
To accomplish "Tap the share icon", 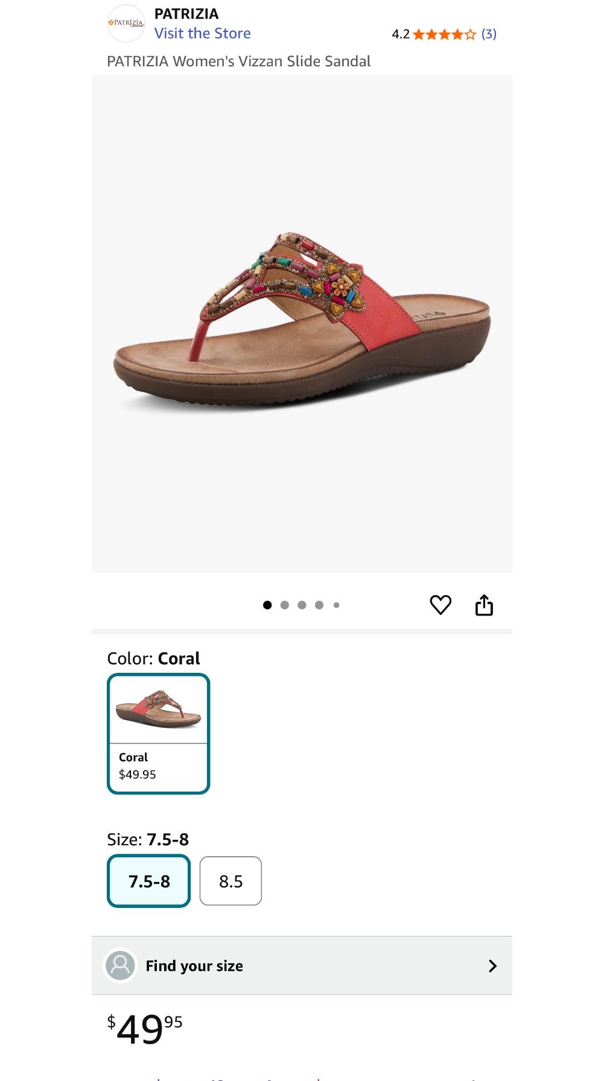I will coord(484,605).
